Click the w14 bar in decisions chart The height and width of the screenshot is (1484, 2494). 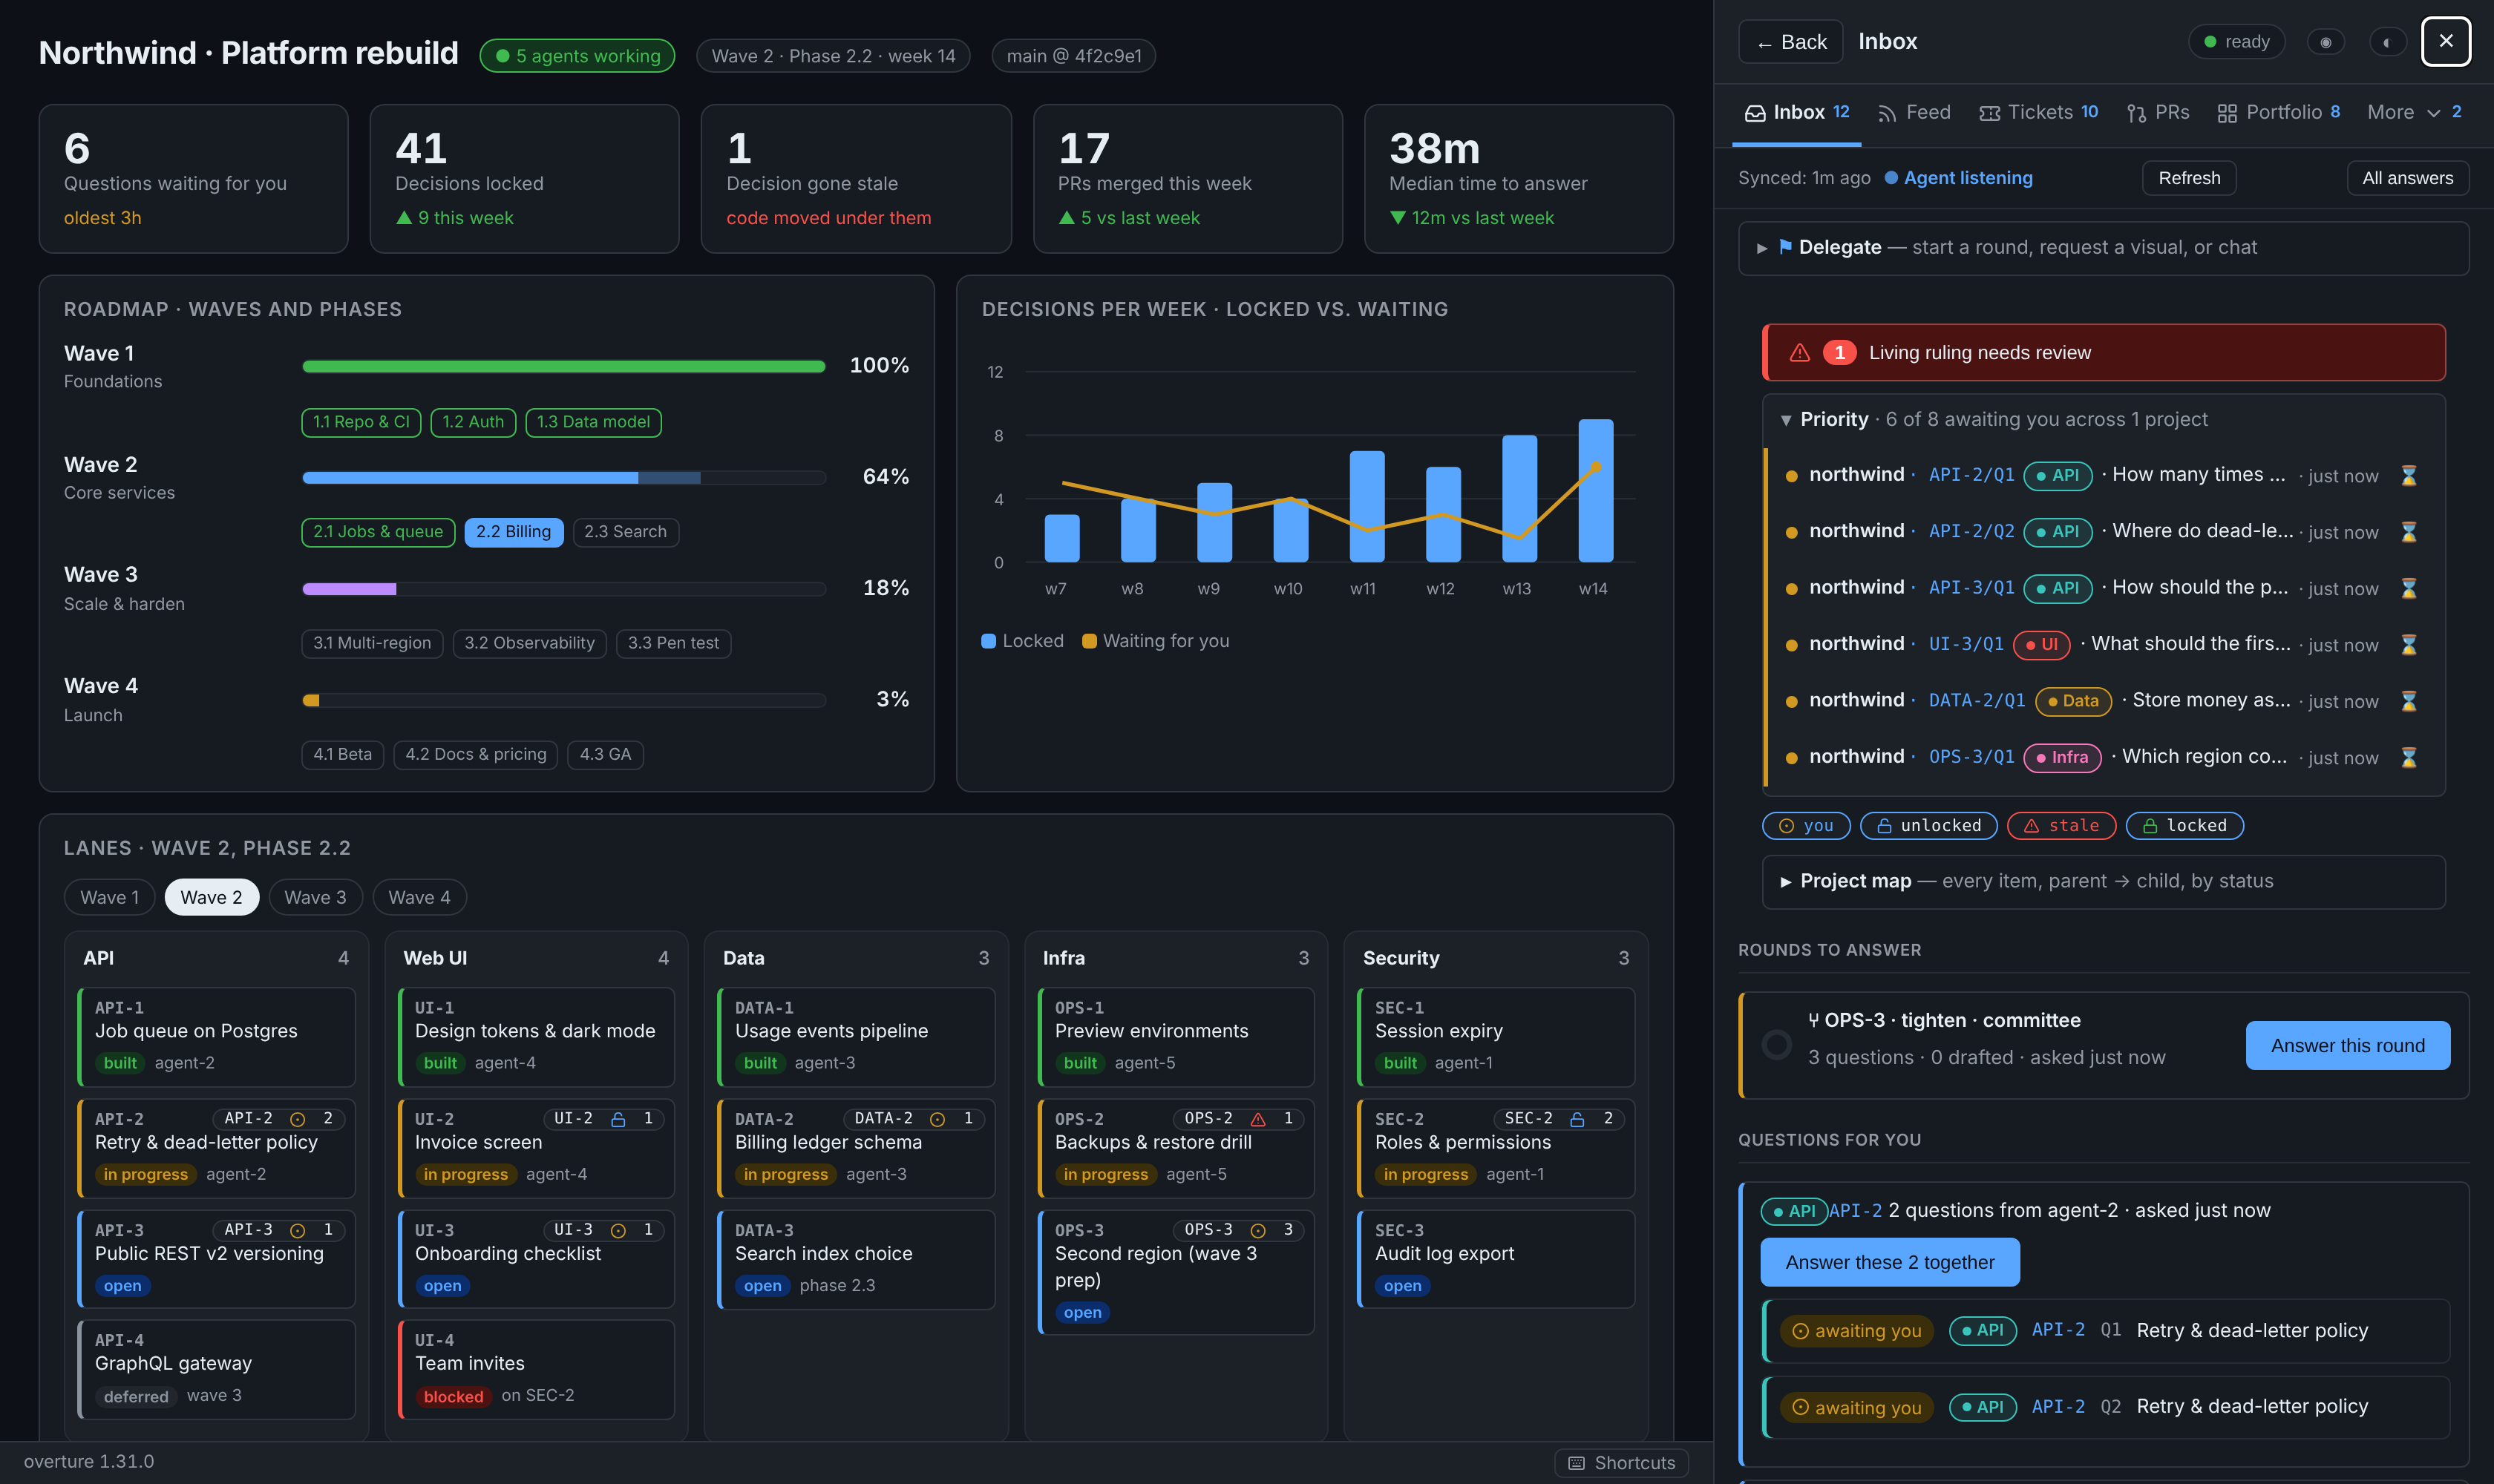click(1594, 491)
